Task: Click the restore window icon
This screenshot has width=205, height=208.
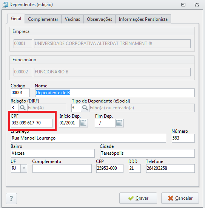Action: [183, 5]
